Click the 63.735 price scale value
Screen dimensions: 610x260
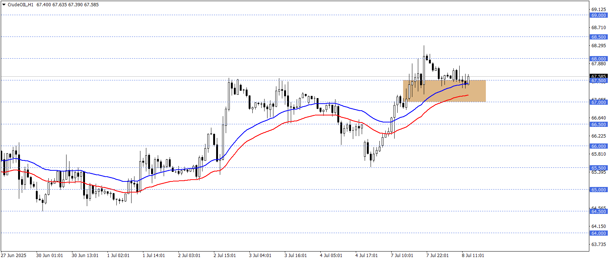599,244
